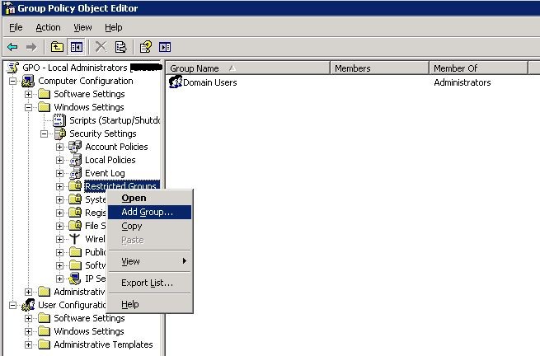Click the Export List toolbar icon
This screenshot has height=356, width=540.
click(x=120, y=47)
